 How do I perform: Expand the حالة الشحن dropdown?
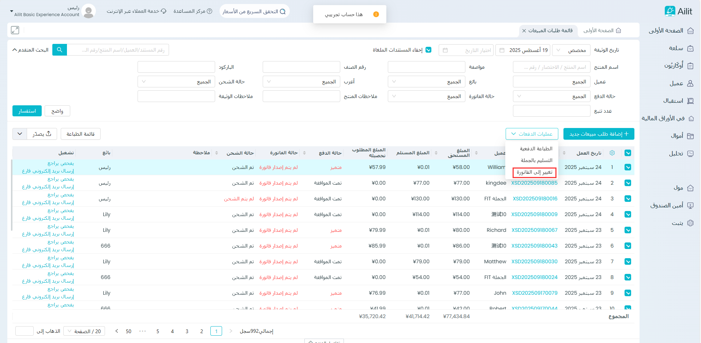click(176, 82)
